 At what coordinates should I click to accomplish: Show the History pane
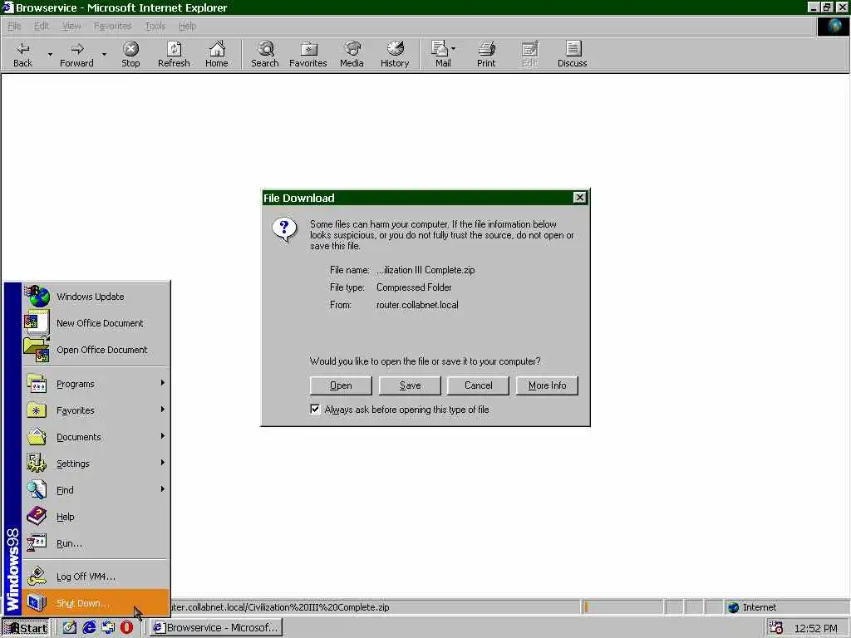395,54
